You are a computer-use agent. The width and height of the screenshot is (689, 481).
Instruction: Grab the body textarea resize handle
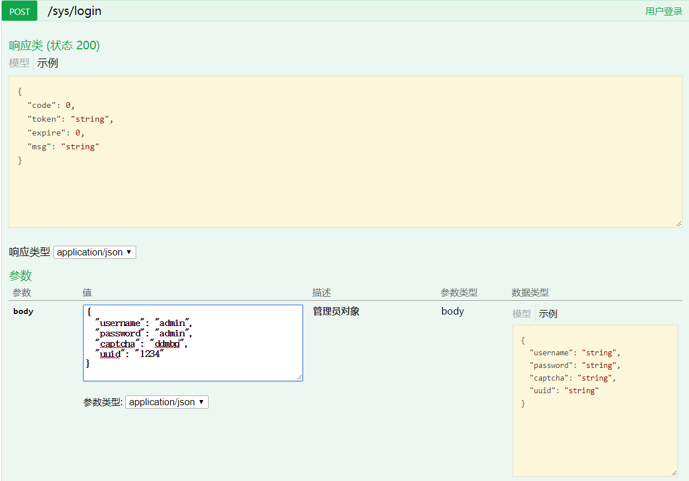[299, 377]
